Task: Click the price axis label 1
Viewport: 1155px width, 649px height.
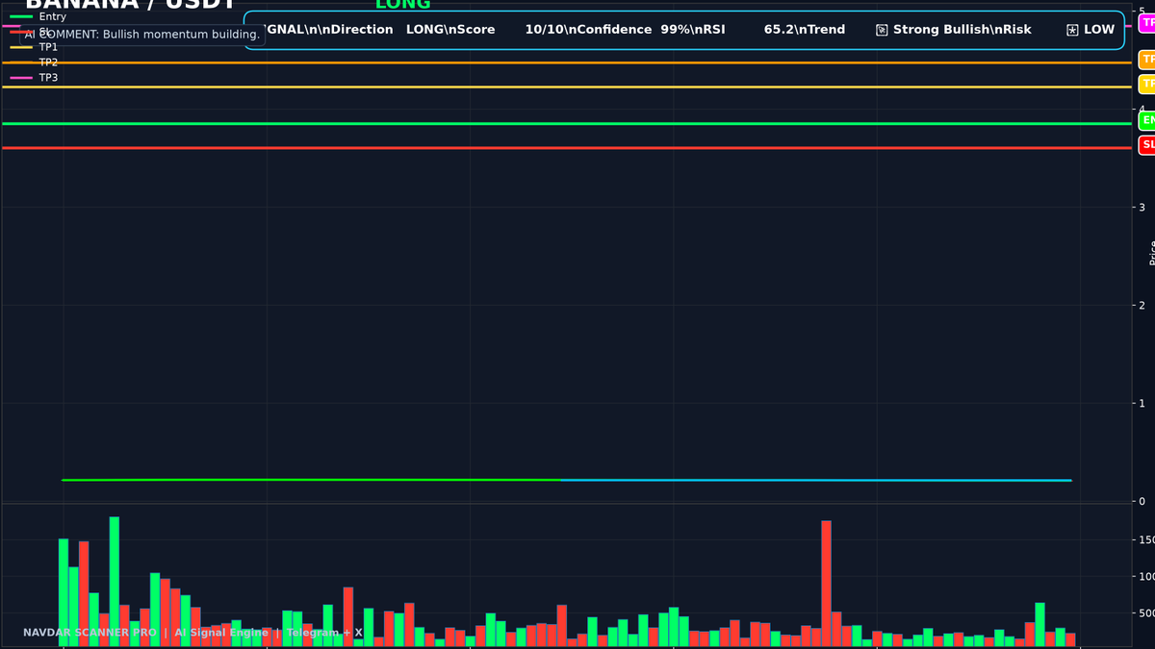Action: tap(1142, 403)
